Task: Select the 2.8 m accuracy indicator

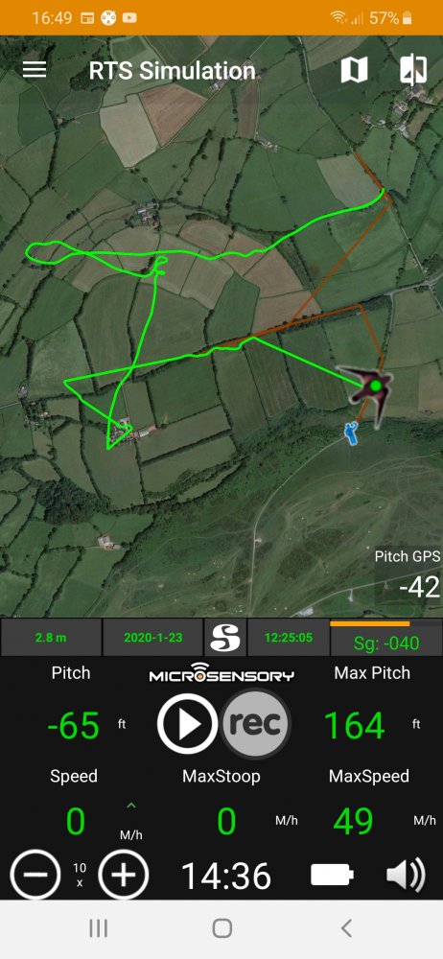Action: (51, 638)
